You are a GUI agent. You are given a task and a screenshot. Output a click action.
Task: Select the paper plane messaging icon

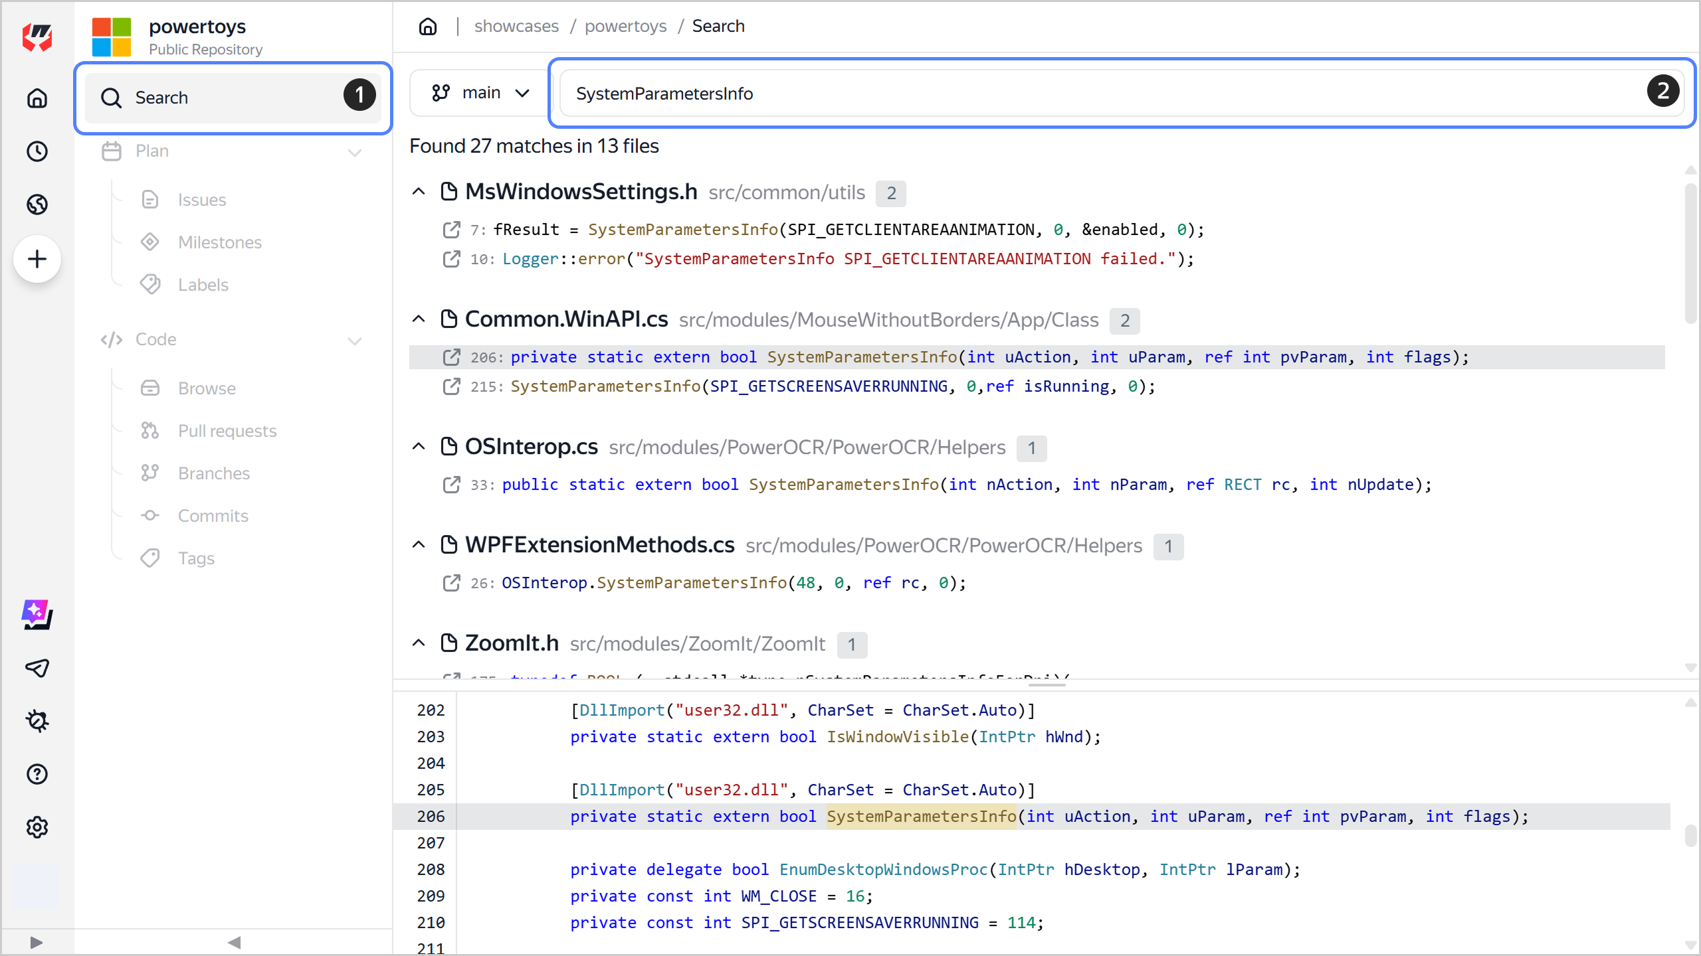(x=37, y=668)
